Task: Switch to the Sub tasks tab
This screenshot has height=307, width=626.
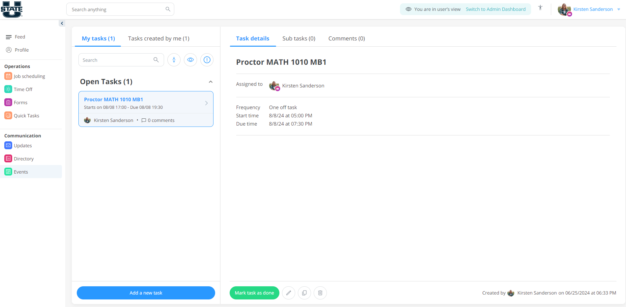Action: 299,38
